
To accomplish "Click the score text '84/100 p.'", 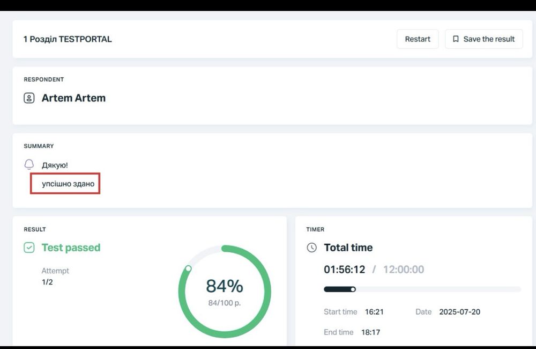I will pyautogui.click(x=225, y=303).
